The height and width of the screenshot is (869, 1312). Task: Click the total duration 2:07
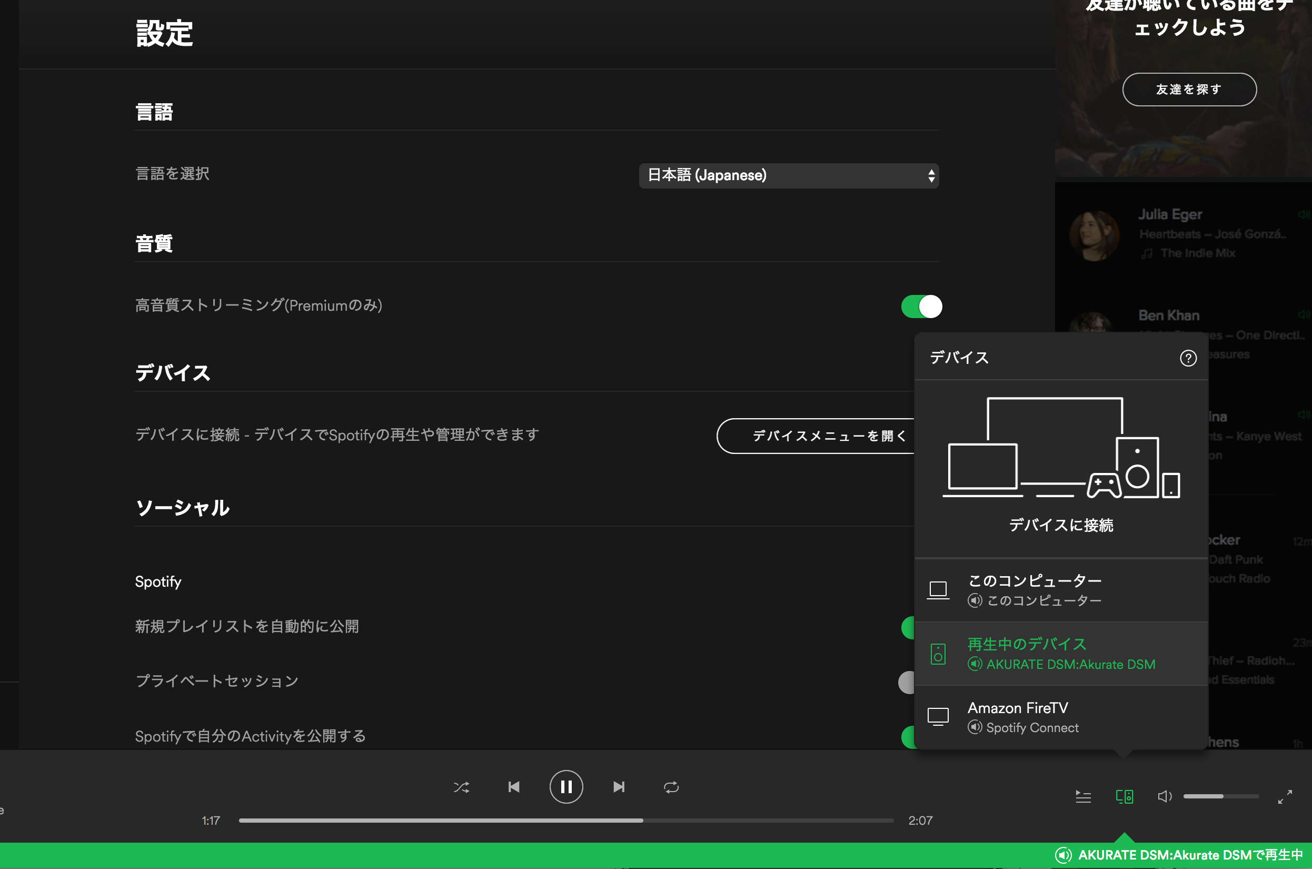coord(920,820)
